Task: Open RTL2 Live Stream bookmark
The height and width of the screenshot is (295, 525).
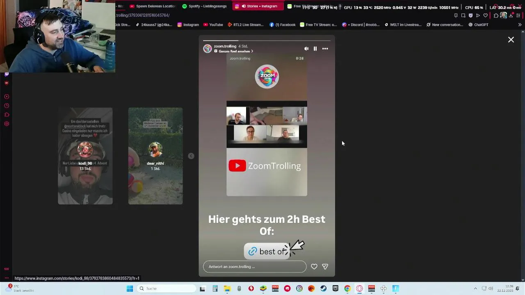Action: pos(246,25)
